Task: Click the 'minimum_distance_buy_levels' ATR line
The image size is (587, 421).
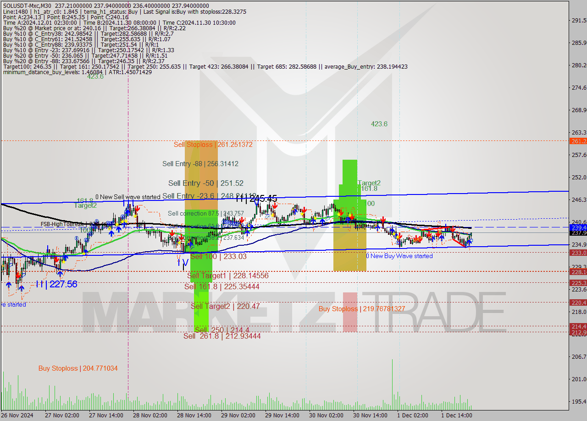Action: (77, 72)
